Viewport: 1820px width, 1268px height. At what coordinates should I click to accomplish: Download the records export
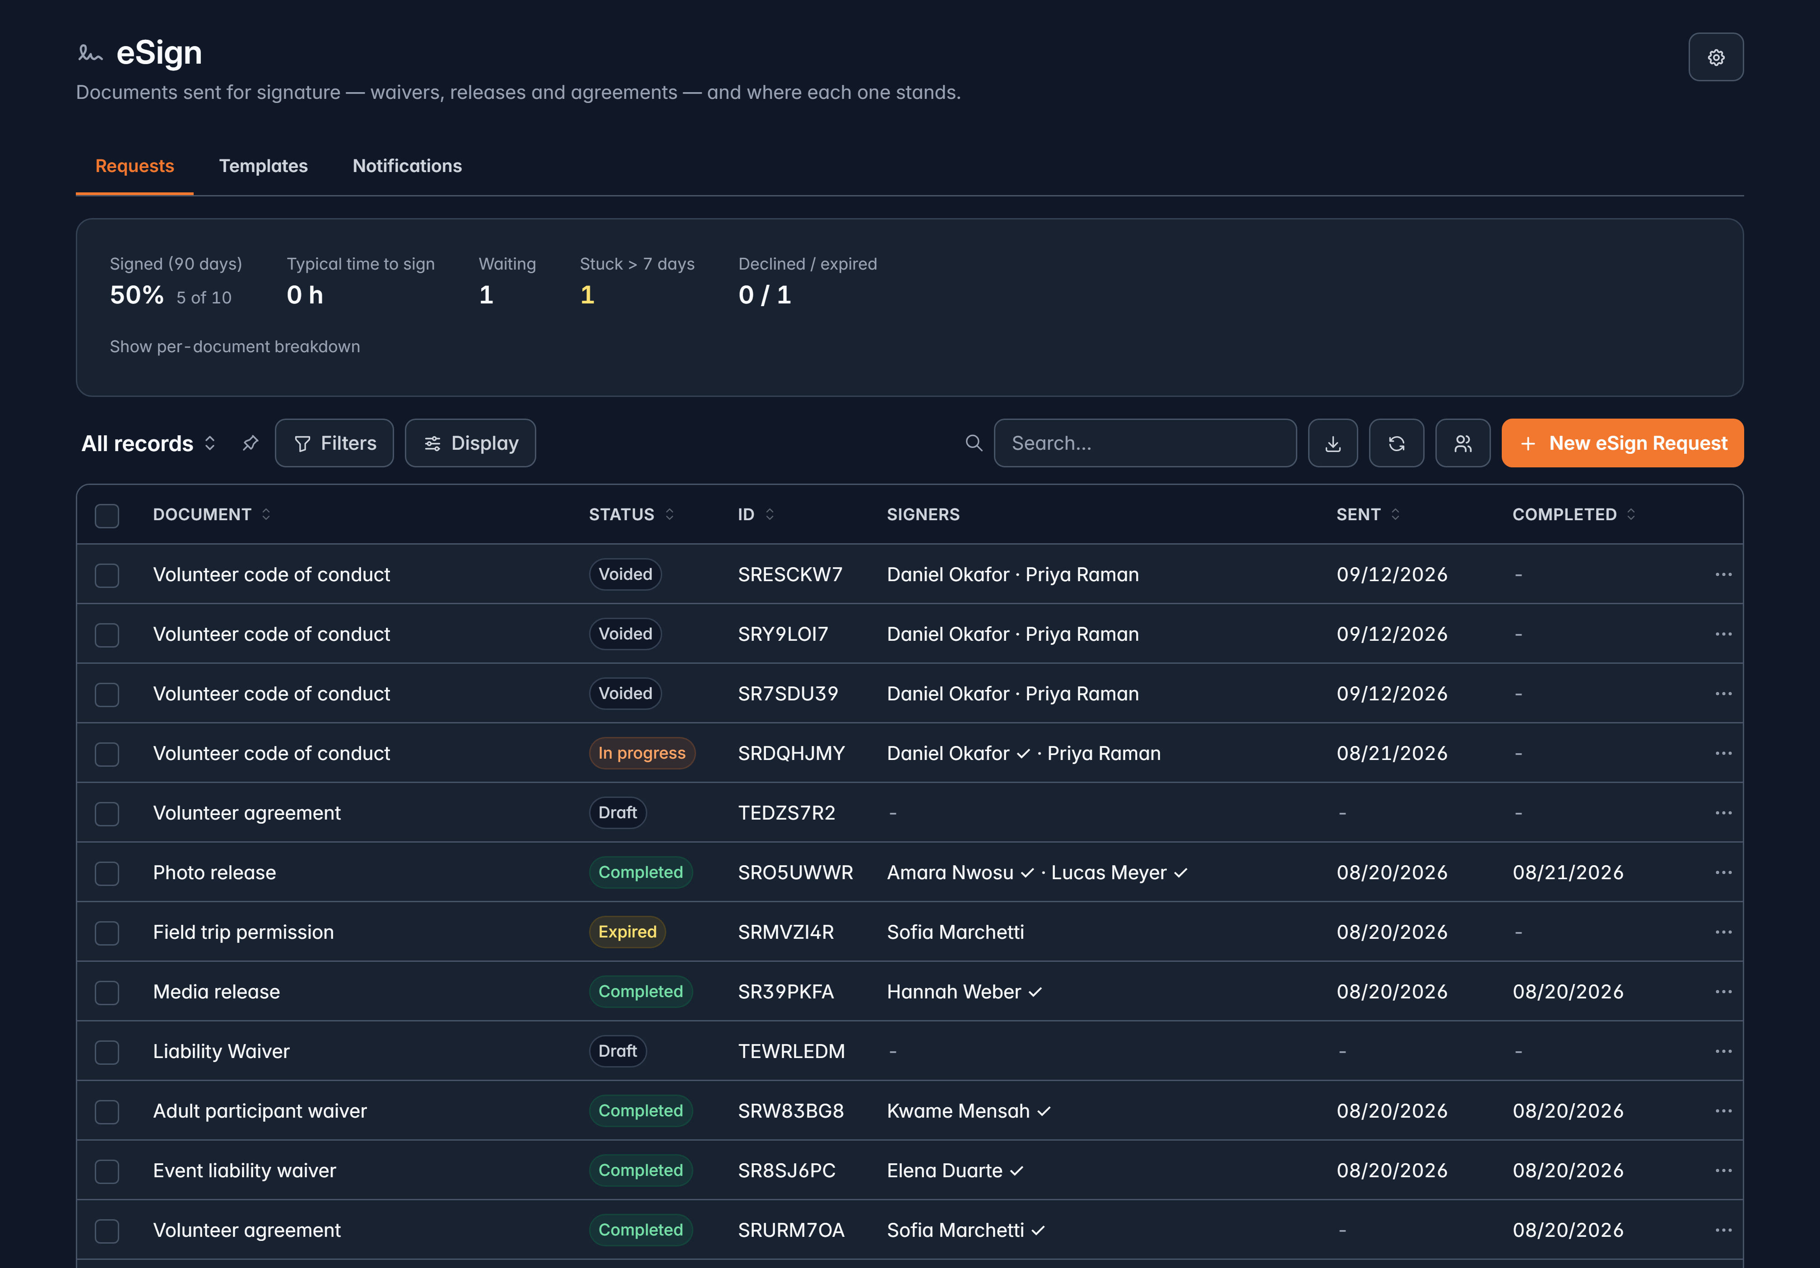[x=1332, y=443]
